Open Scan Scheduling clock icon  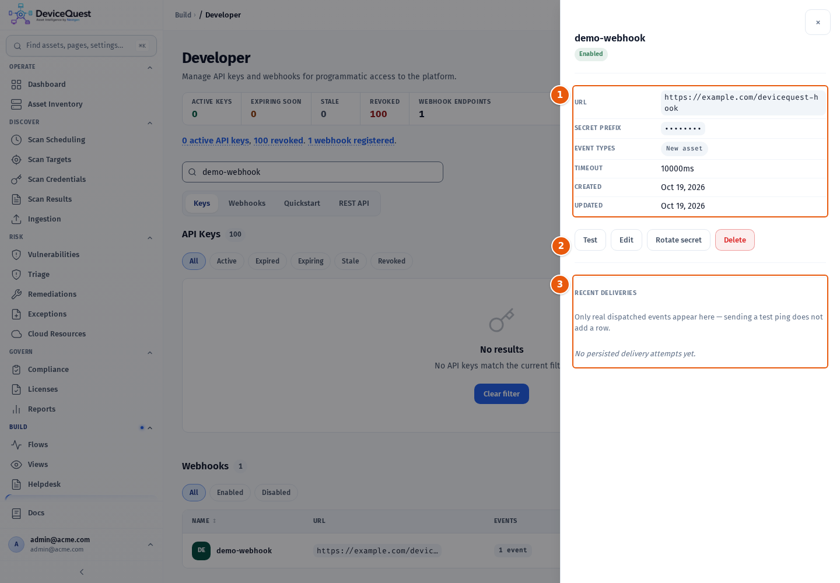click(x=16, y=140)
